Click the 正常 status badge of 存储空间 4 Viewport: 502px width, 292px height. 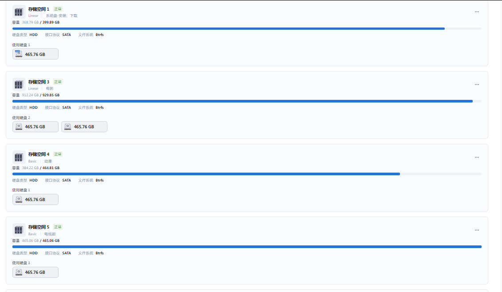(x=58, y=154)
